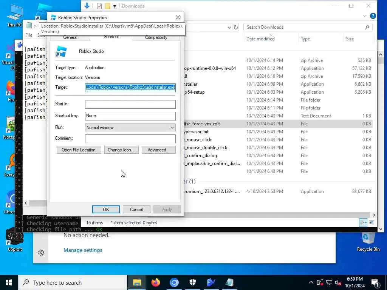Viewport: 387px width, 290px height.
Task: Click Notepad horizontal scrollbar left arrow
Action: [26, 203]
